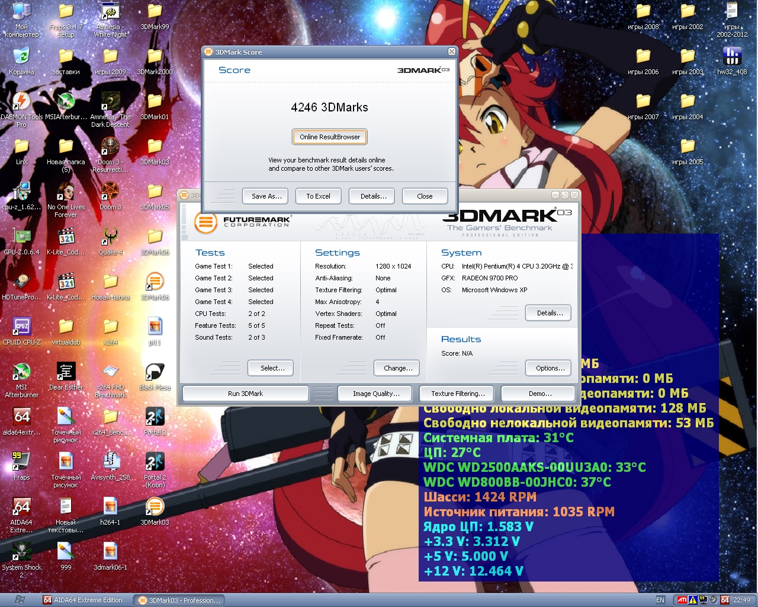Select the hw32_408 desktop icon
Screen dimensions: 758x607
pyautogui.click(x=732, y=60)
